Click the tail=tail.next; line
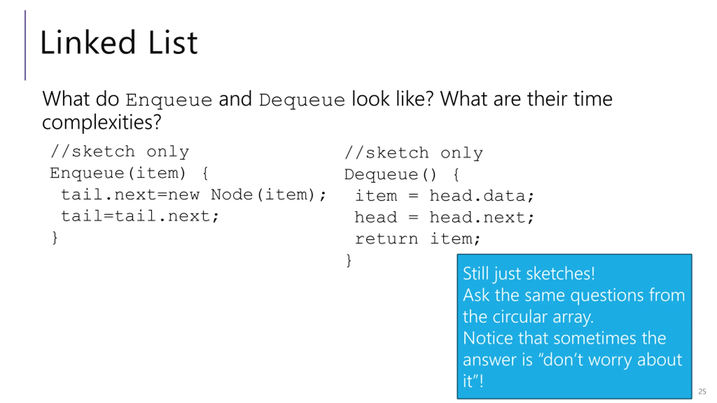Screen dimensions: 717x403 click(140, 216)
